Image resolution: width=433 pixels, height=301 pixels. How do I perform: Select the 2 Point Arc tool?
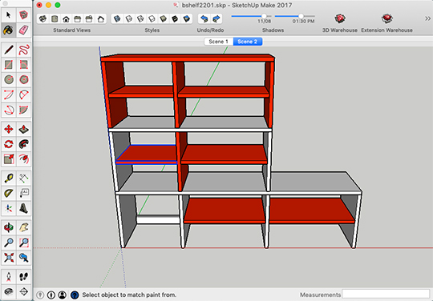24,94
